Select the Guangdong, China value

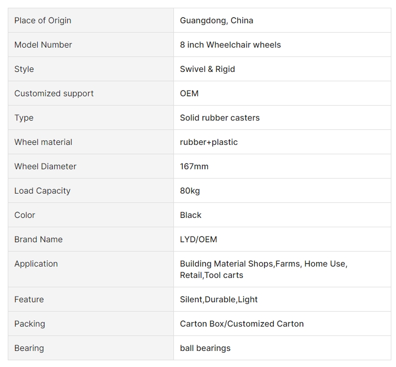pos(216,21)
